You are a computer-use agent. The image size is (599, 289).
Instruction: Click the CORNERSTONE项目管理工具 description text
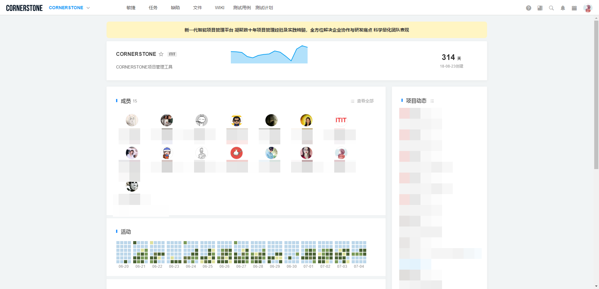coord(144,67)
